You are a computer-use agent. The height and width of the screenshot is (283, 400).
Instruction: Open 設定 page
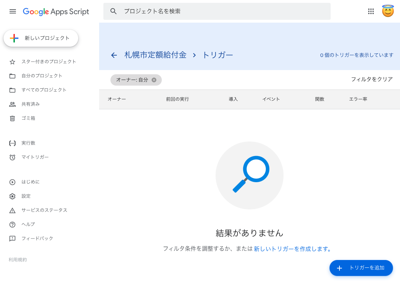(x=26, y=196)
